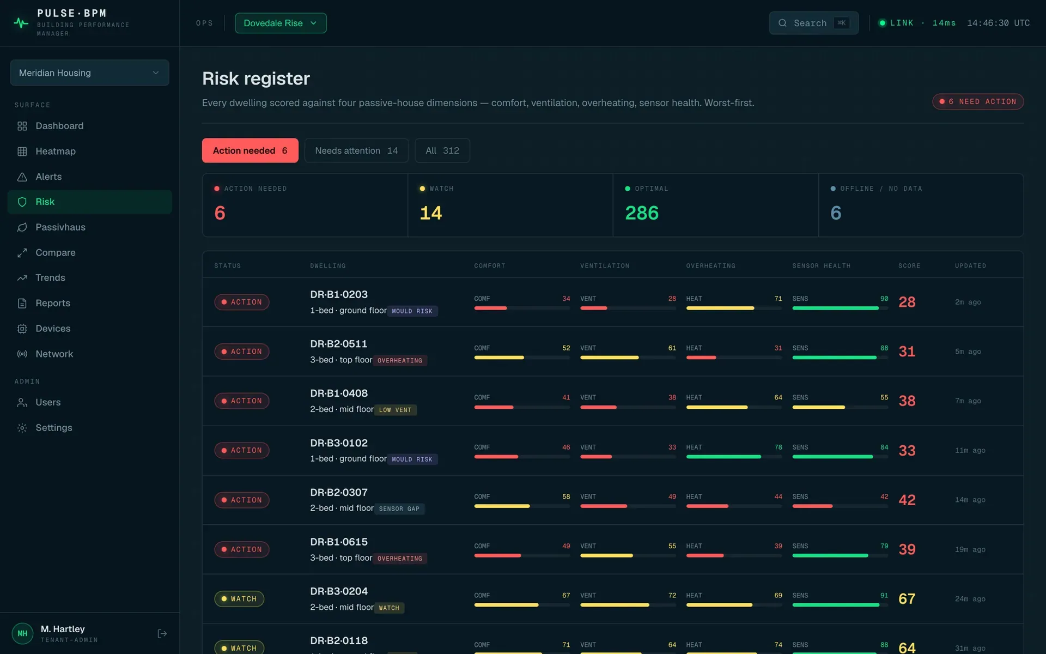Click the Compare arrows icon
Viewport: 1046px width, 654px height.
[22, 253]
